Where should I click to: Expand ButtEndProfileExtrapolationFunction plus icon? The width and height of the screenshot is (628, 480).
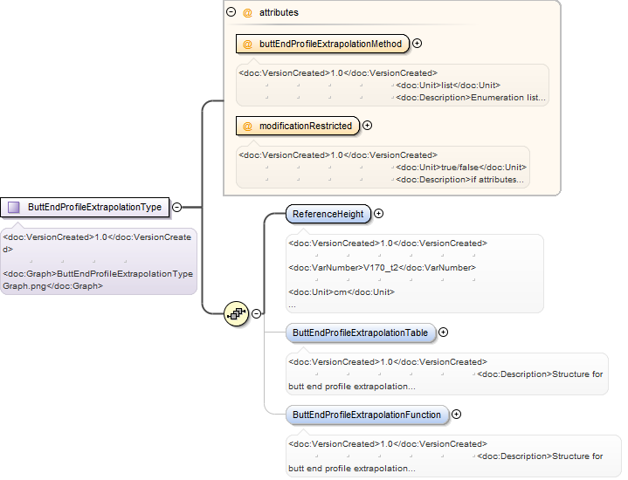coord(456,414)
